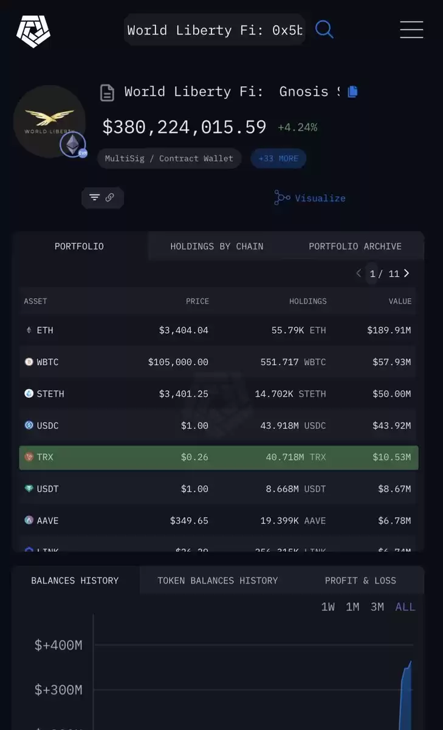Select the 1W time range
The height and width of the screenshot is (730, 443).
coord(328,607)
